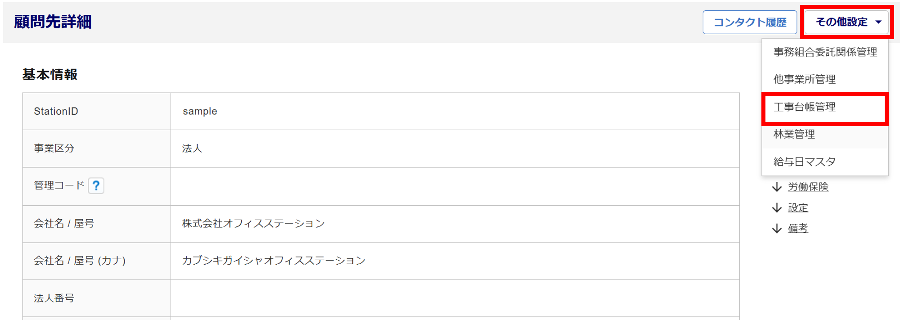The height and width of the screenshot is (320, 900).
Task: Choose 林業管理 from the dropdown list
Action: (794, 134)
